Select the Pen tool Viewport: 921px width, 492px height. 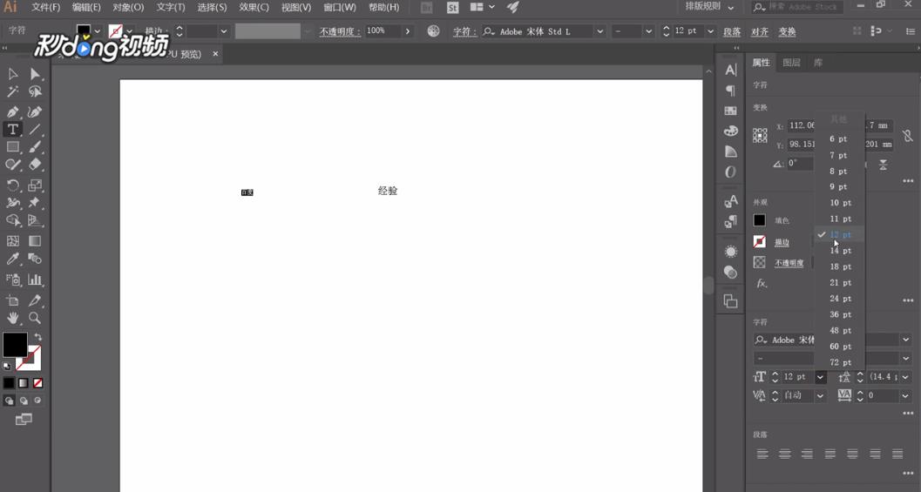pyautogui.click(x=13, y=111)
